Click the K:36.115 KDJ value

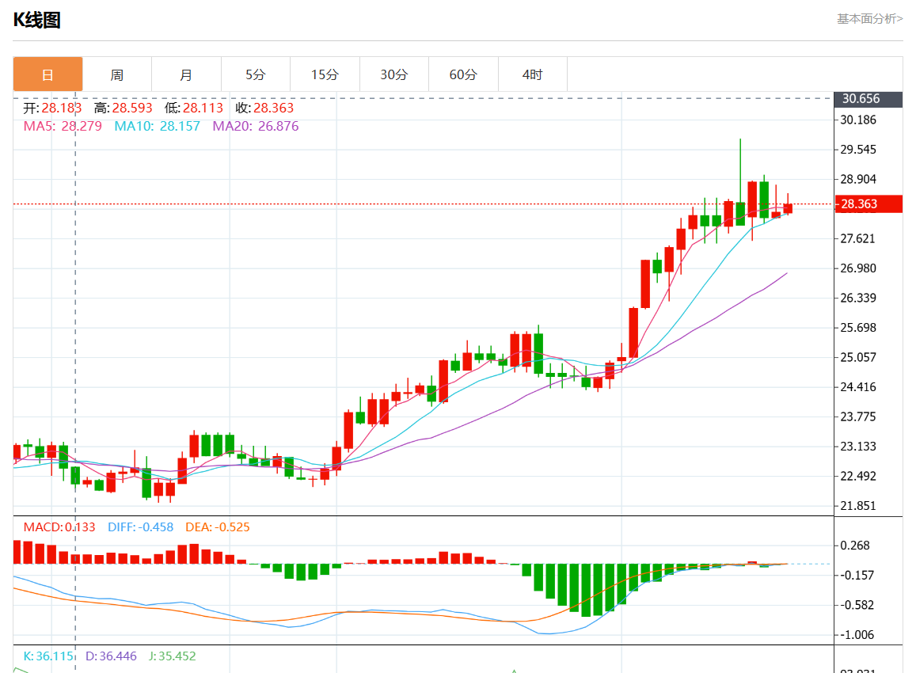click(x=48, y=656)
